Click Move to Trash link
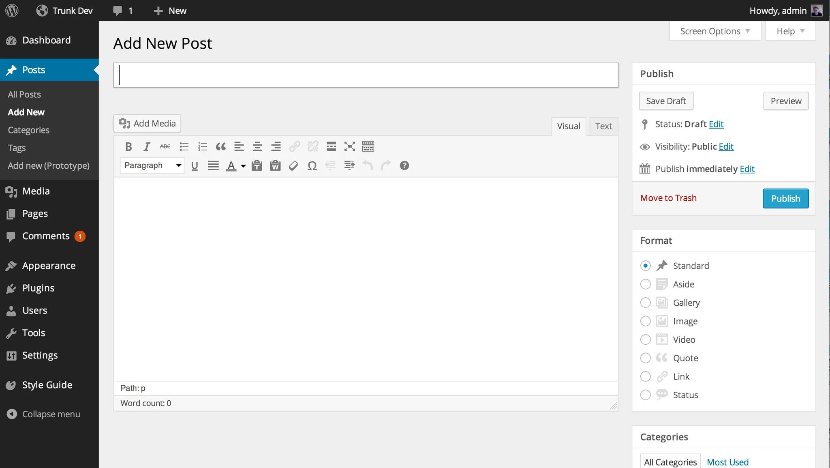Screen dimensions: 830x468 coord(668,198)
